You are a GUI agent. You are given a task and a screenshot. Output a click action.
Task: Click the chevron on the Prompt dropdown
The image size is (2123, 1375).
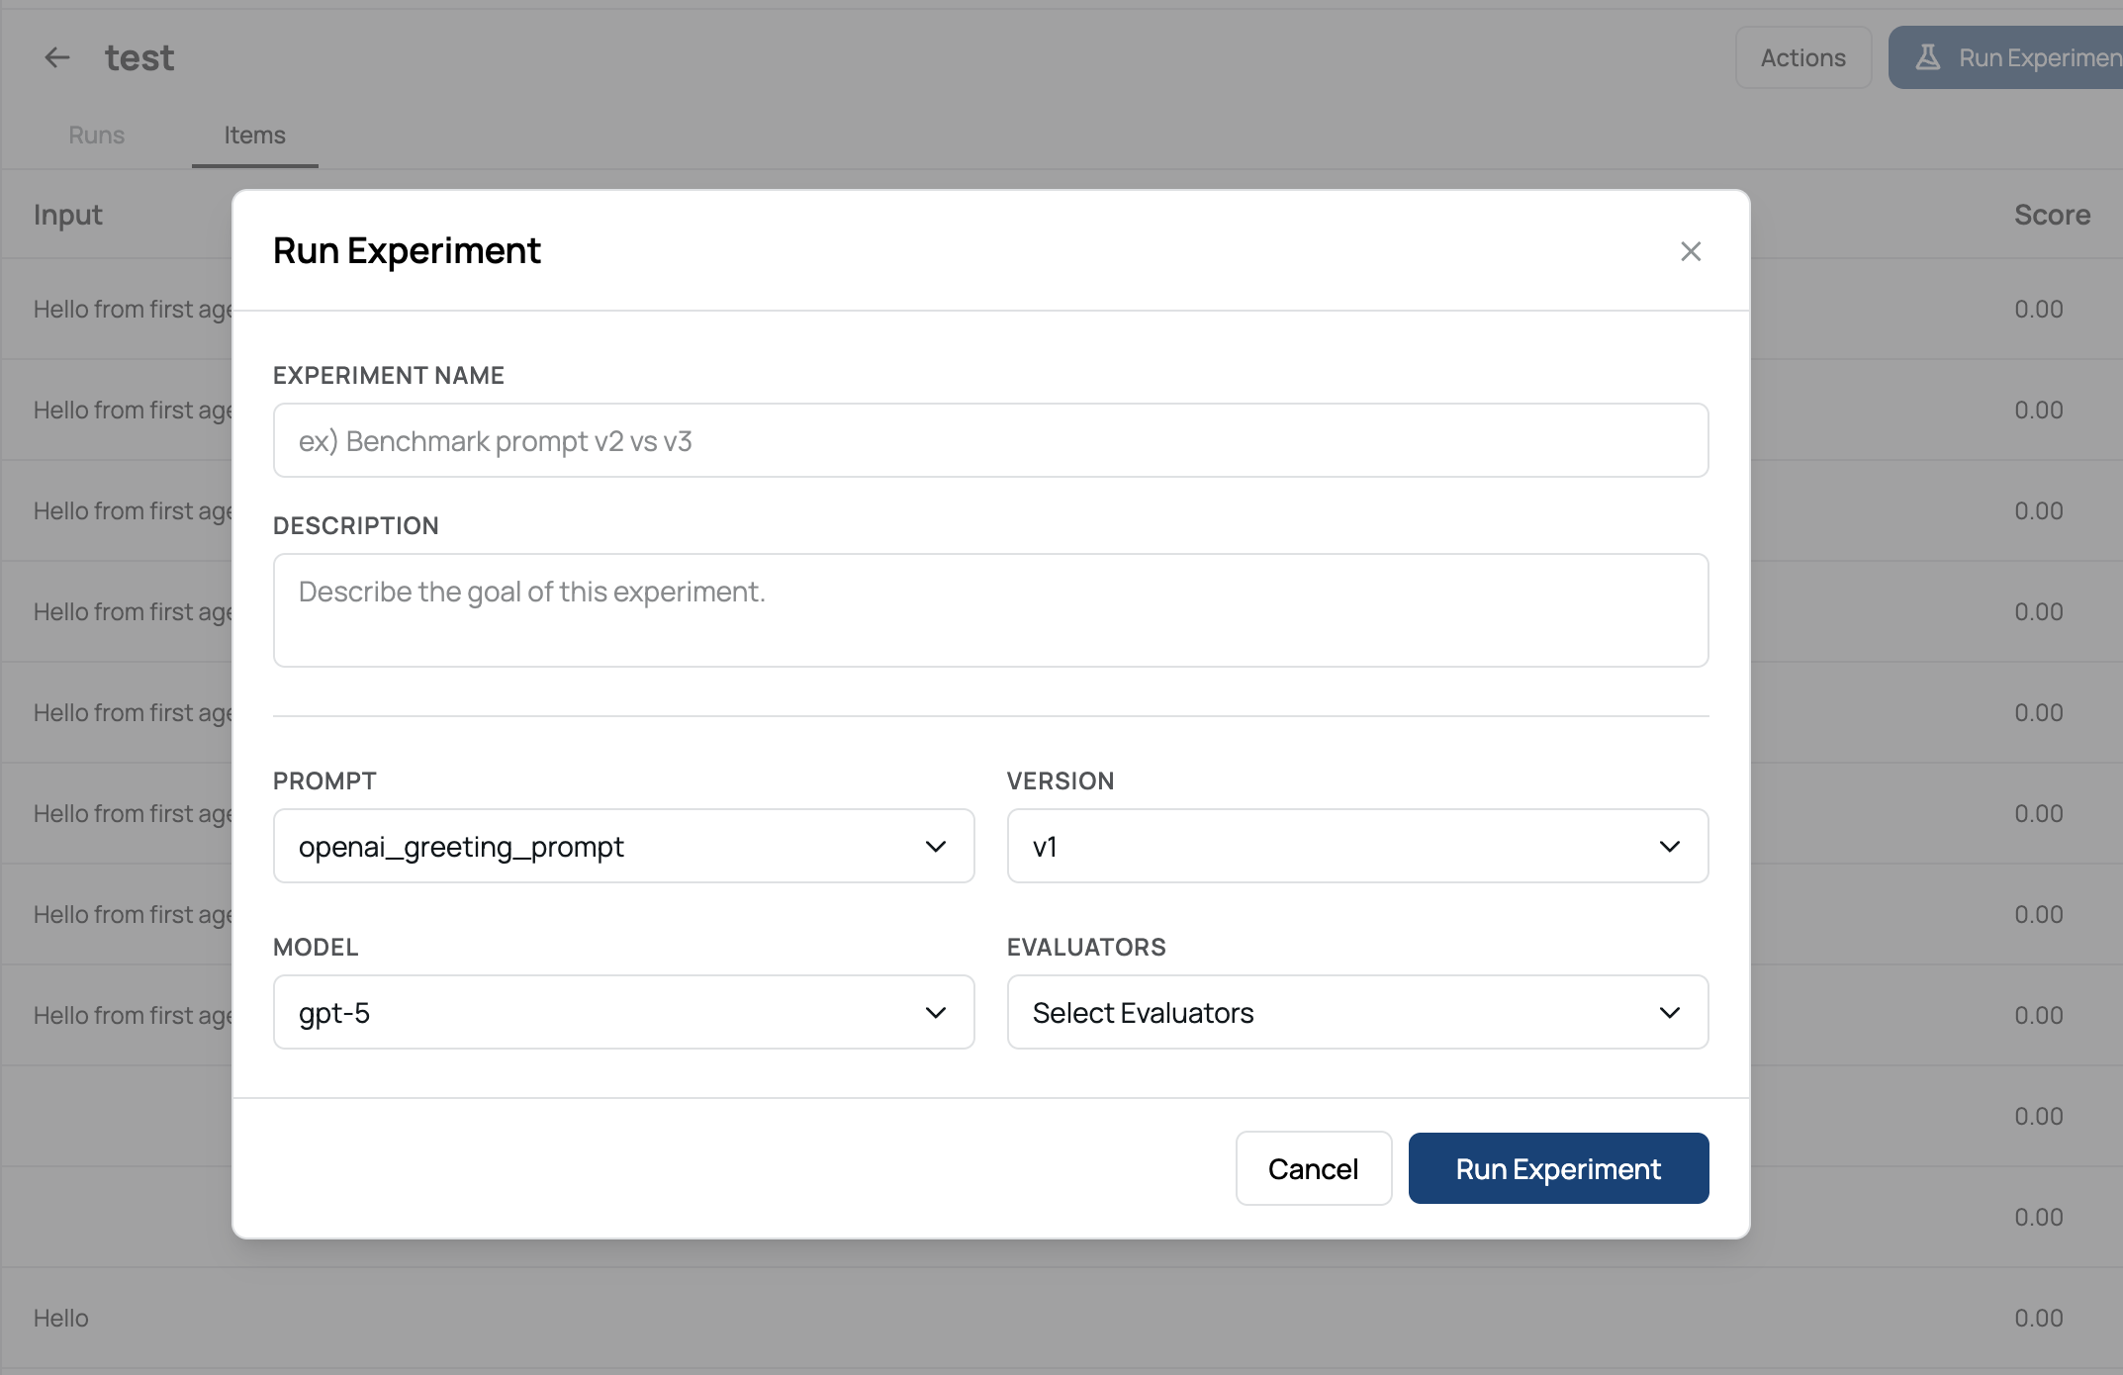pos(936,847)
